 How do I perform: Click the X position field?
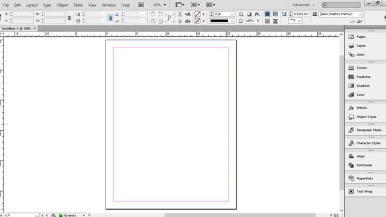(x=23, y=14)
